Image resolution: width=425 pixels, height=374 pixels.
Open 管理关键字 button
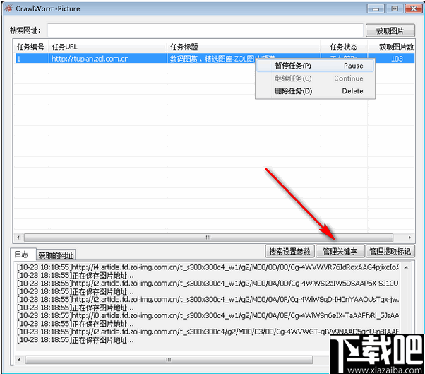(340, 251)
